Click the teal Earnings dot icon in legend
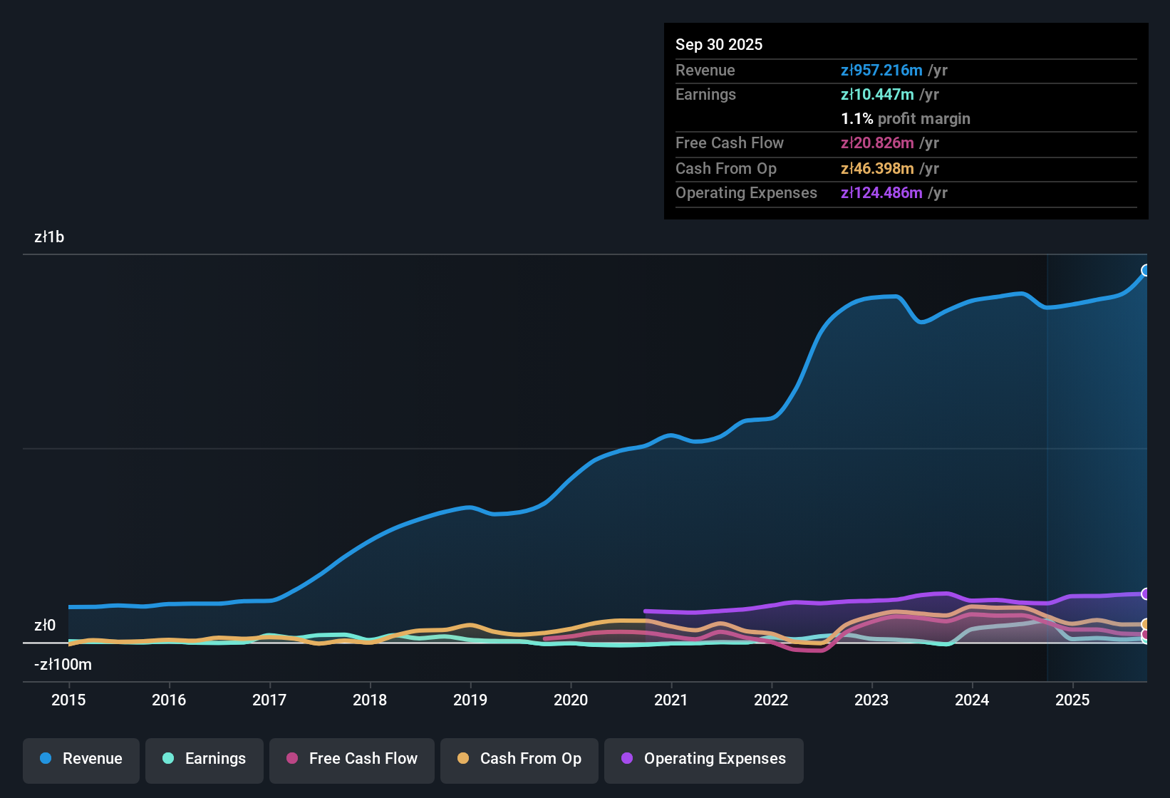Image resolution: width=1170 pixels, height=798 pixels. coord(168,759)
